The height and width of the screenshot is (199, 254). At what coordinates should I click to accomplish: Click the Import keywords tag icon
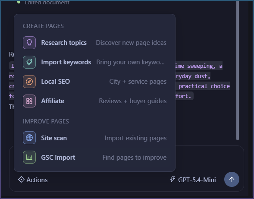point(29,62)
